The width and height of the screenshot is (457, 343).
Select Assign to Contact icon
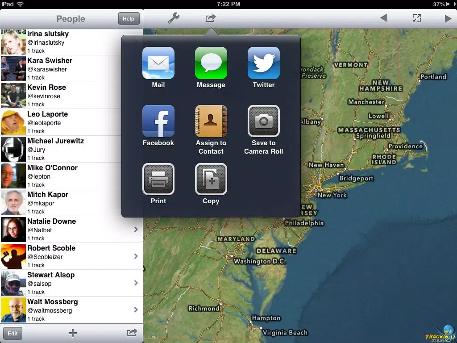[x=211, y=121]
